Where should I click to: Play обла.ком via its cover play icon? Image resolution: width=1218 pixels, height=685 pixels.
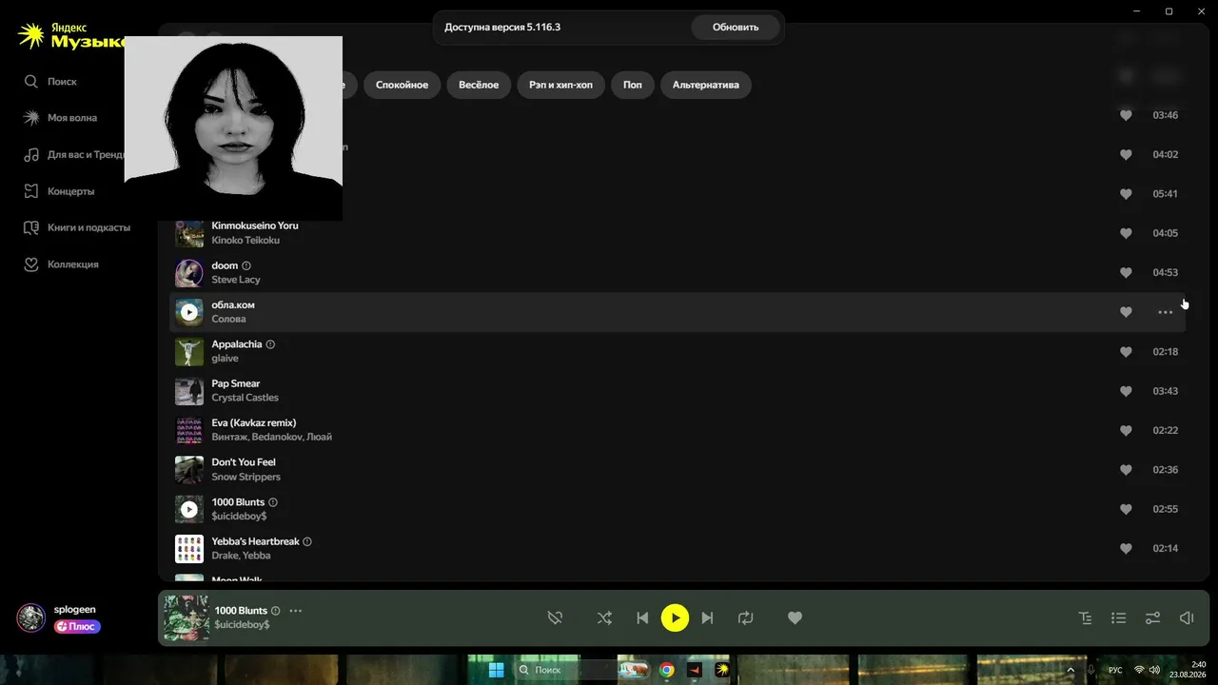click(189, 312)
